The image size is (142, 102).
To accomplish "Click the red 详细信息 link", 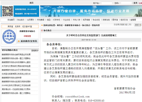I will pyautogui.click(x=27, y=36).
